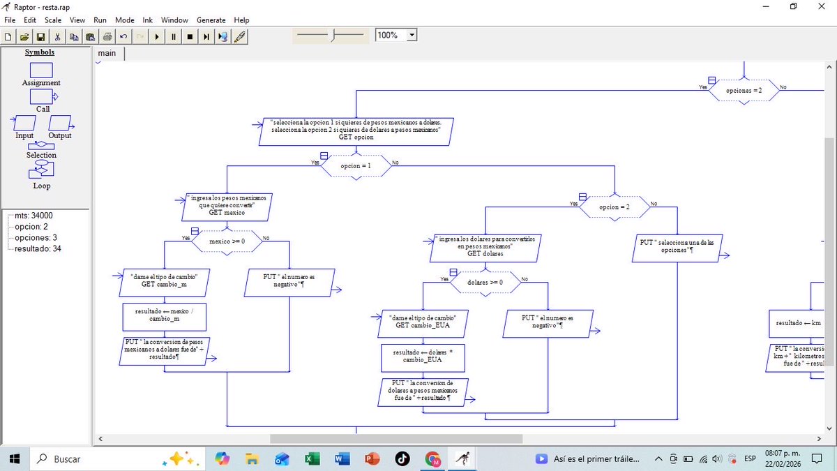Click the 'opcion = 1' decision diamond

356,167
